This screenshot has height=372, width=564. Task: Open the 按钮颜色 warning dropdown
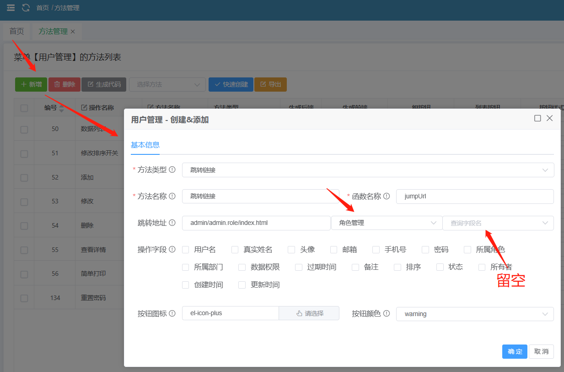(474, 314)
